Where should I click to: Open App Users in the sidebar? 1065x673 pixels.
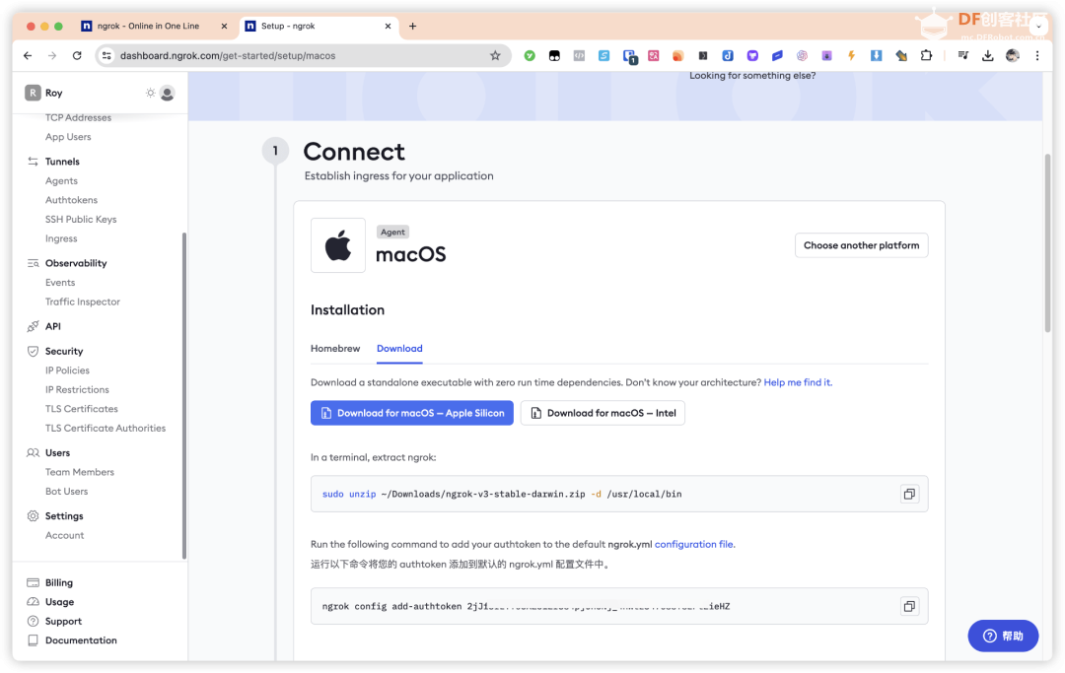click(x=68, y=137)
